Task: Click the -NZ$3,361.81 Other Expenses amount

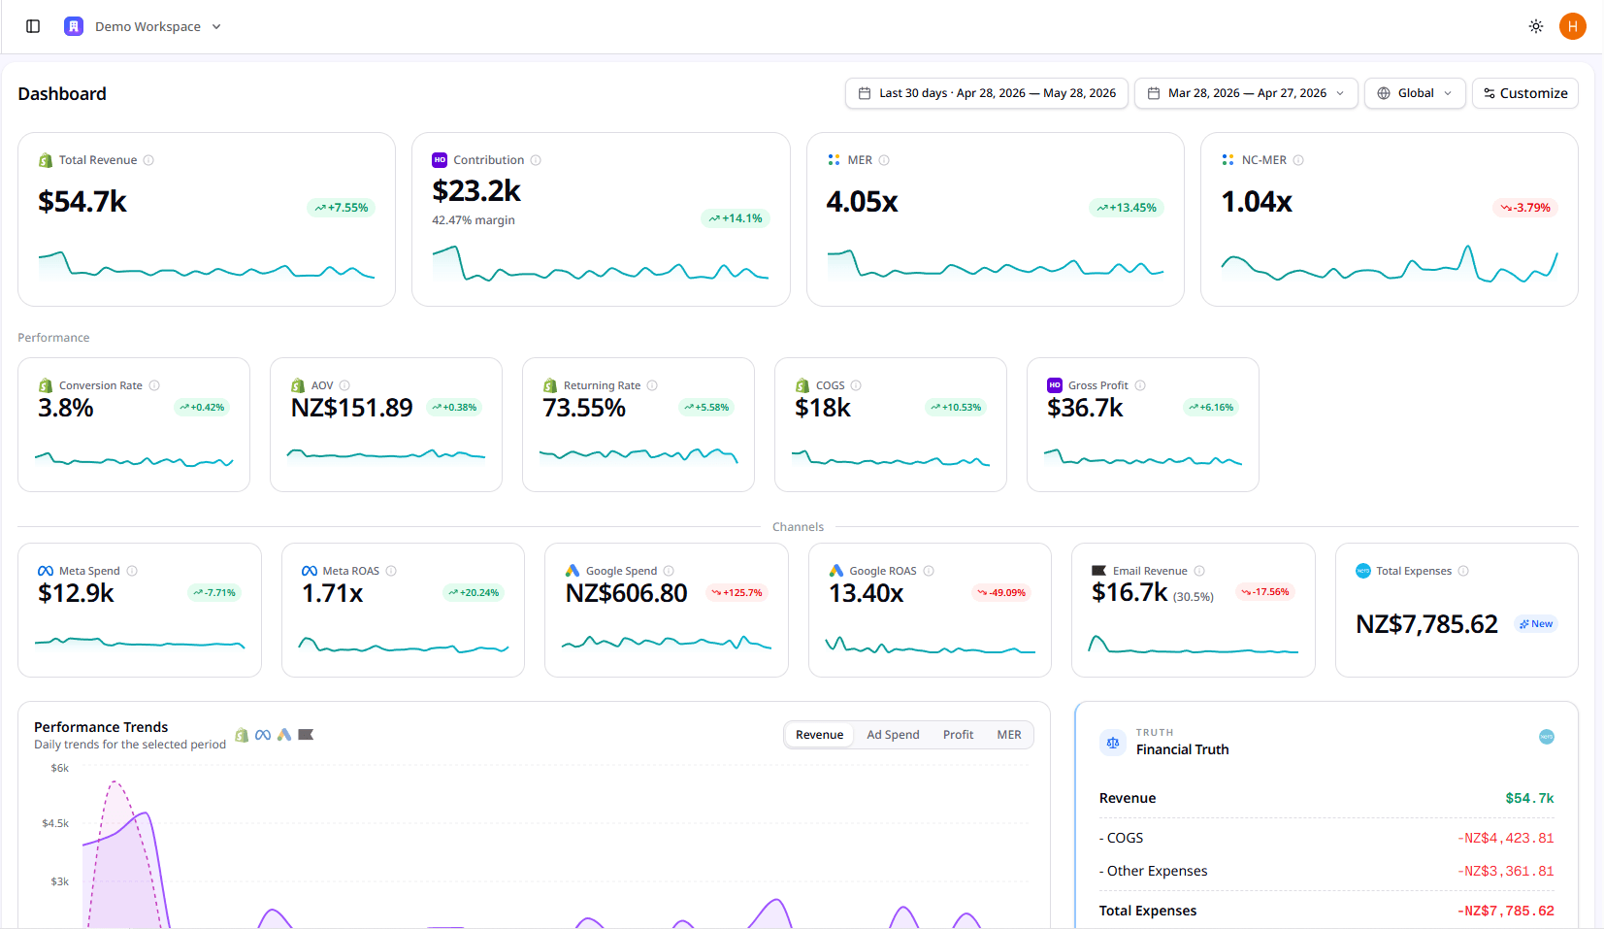Action: pos(1506,871)
